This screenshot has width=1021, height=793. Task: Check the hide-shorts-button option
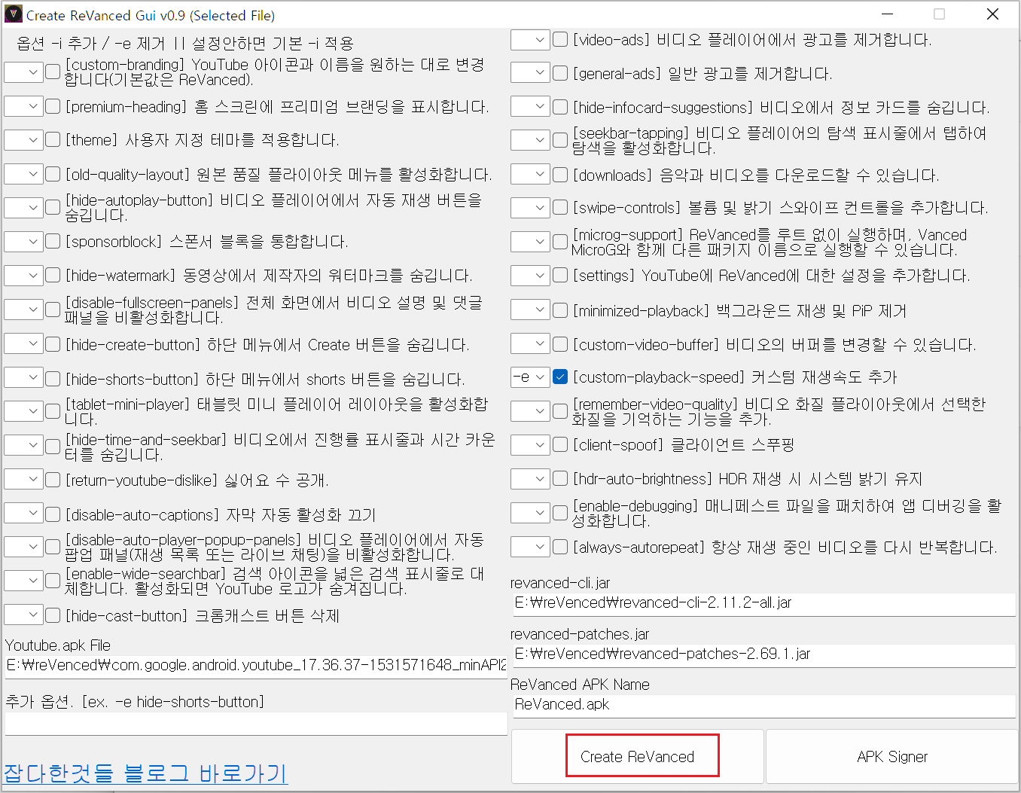[x=53, y=378]
